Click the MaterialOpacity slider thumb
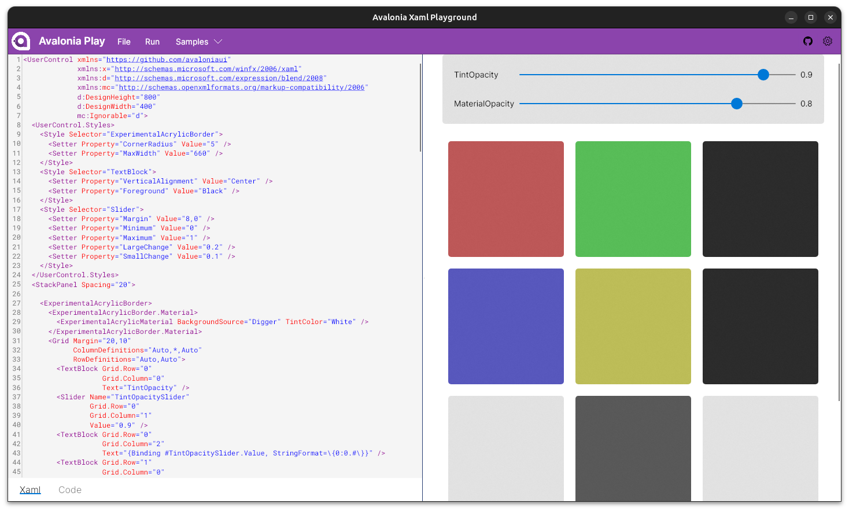Viewport: 849px width, 511px height. click(736, 104)
